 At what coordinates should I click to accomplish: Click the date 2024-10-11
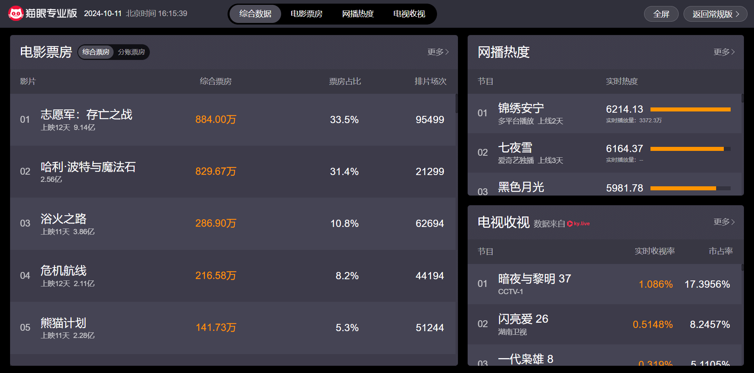coord(103,14)
